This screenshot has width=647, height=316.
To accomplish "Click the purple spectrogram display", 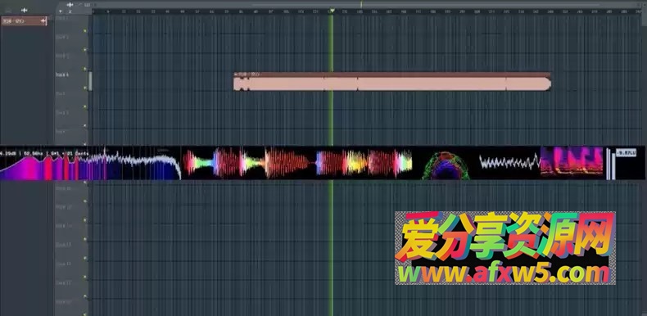I will [572, 162].
